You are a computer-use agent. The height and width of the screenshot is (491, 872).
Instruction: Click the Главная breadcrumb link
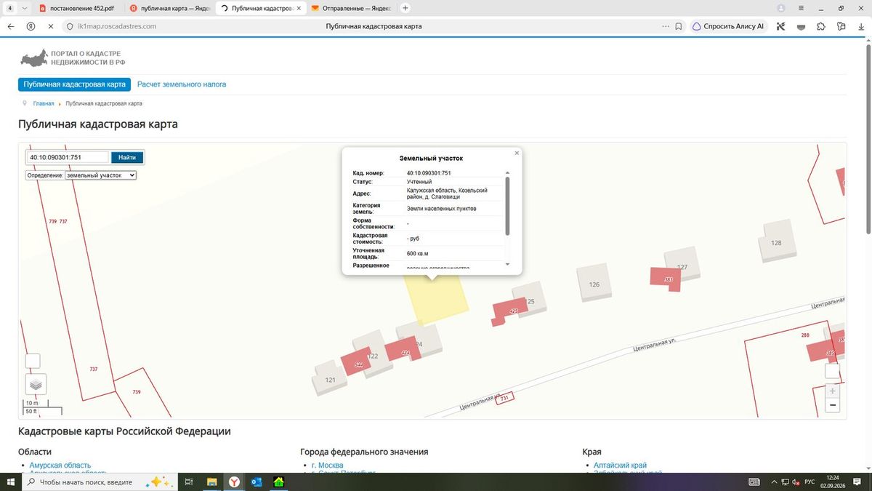[44, 104]
